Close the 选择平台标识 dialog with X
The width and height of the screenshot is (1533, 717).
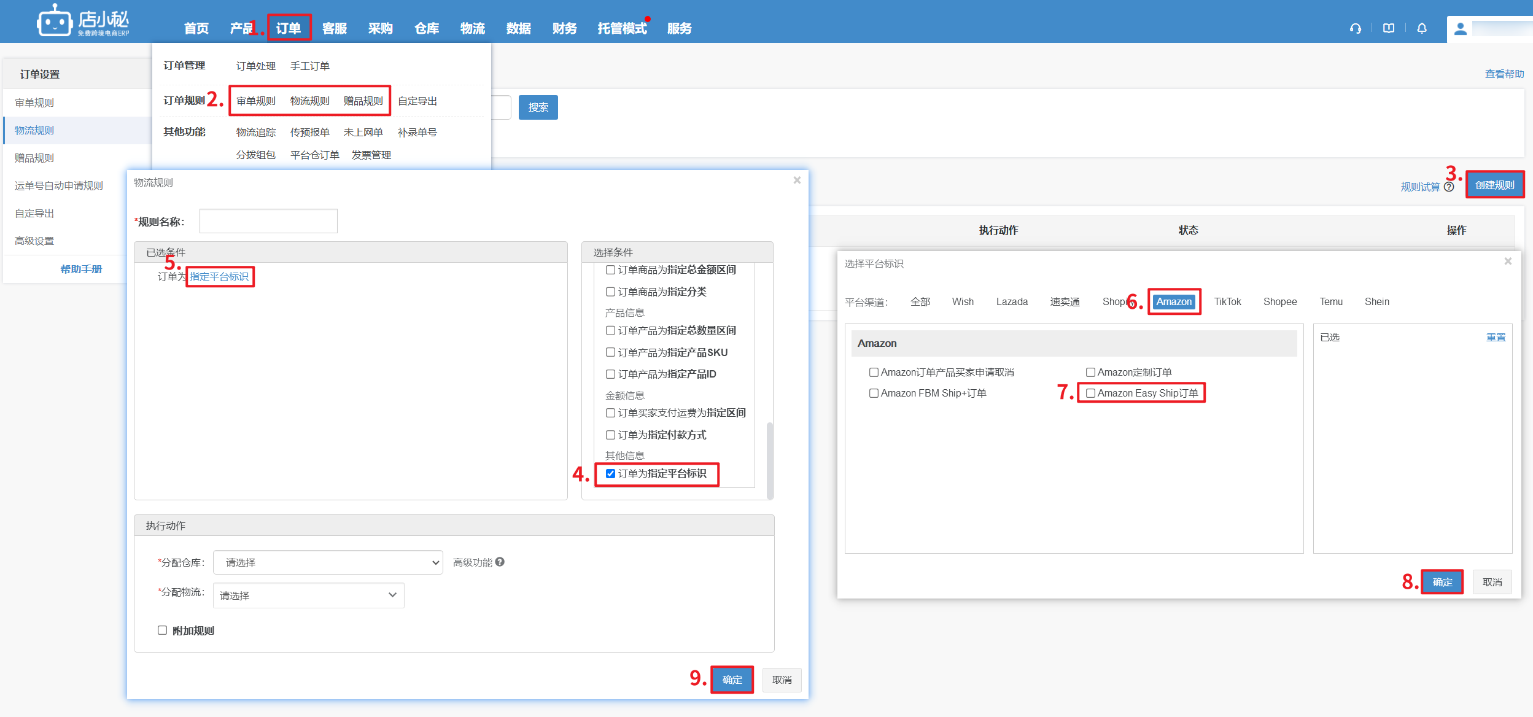1507,262
